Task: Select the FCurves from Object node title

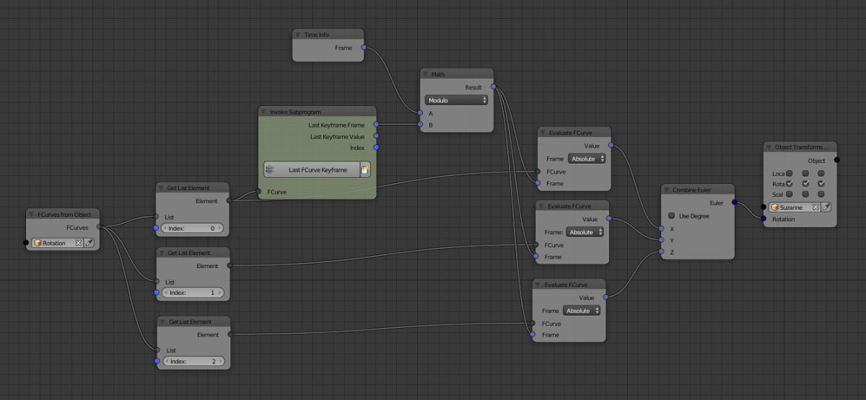Action: pos(64,214)
